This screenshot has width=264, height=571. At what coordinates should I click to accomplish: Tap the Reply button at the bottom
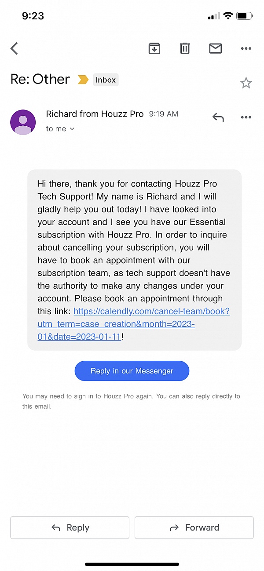click(70, 527)
